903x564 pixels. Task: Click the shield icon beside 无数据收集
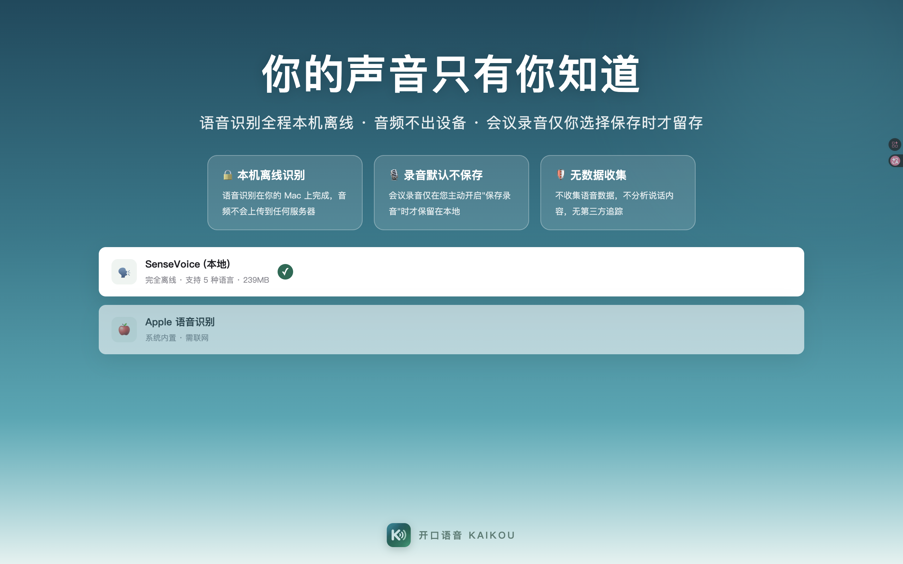pos(560,175)
